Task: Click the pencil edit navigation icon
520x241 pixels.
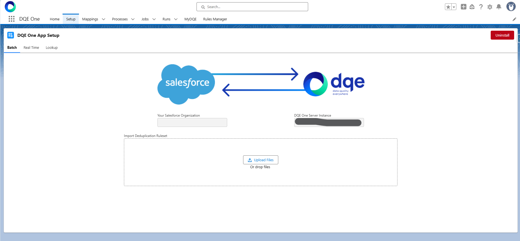Action: (x=514, y=19)
